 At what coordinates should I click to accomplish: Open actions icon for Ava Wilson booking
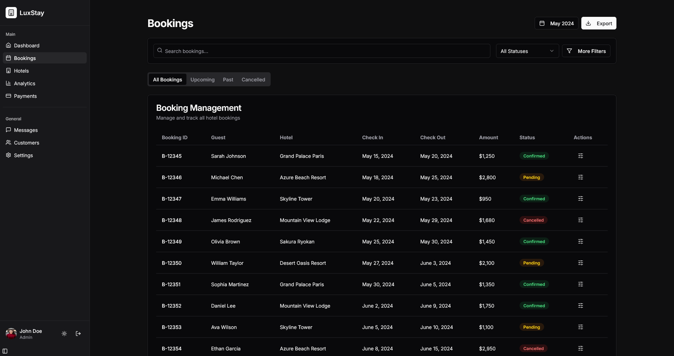point(581,327)
